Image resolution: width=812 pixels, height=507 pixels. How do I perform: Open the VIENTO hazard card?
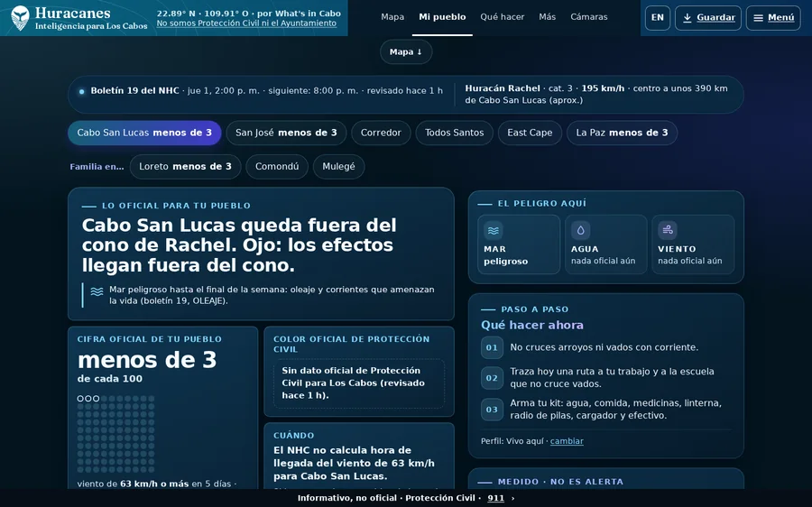tap(693, 244)
